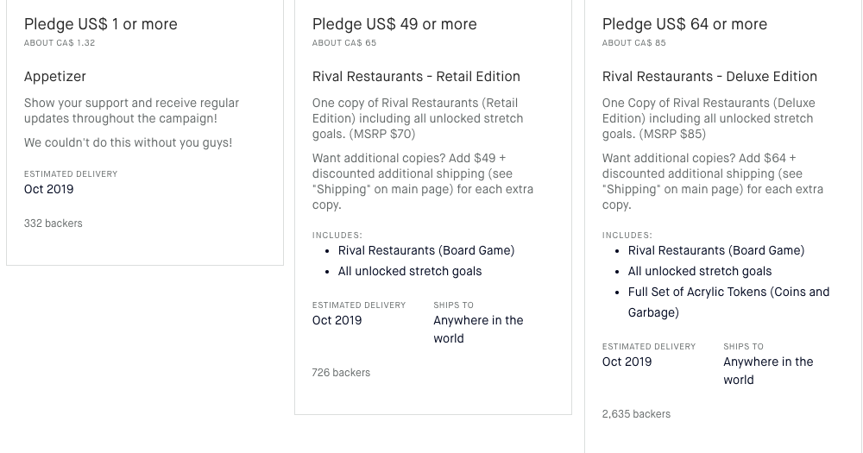The image size is (863, 453).
Task: Click the 726 backers count
Action: point(341,373)
